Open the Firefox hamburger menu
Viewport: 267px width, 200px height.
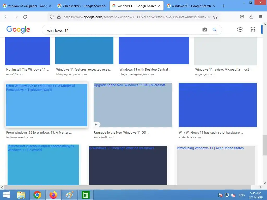(x=261, y=17)
